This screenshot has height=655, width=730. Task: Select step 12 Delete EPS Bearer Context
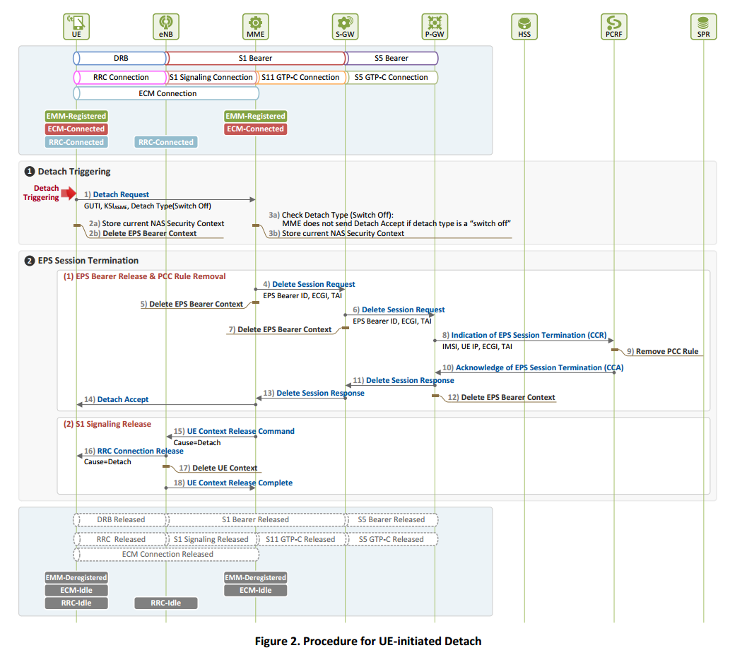click(x=502, y=398)
